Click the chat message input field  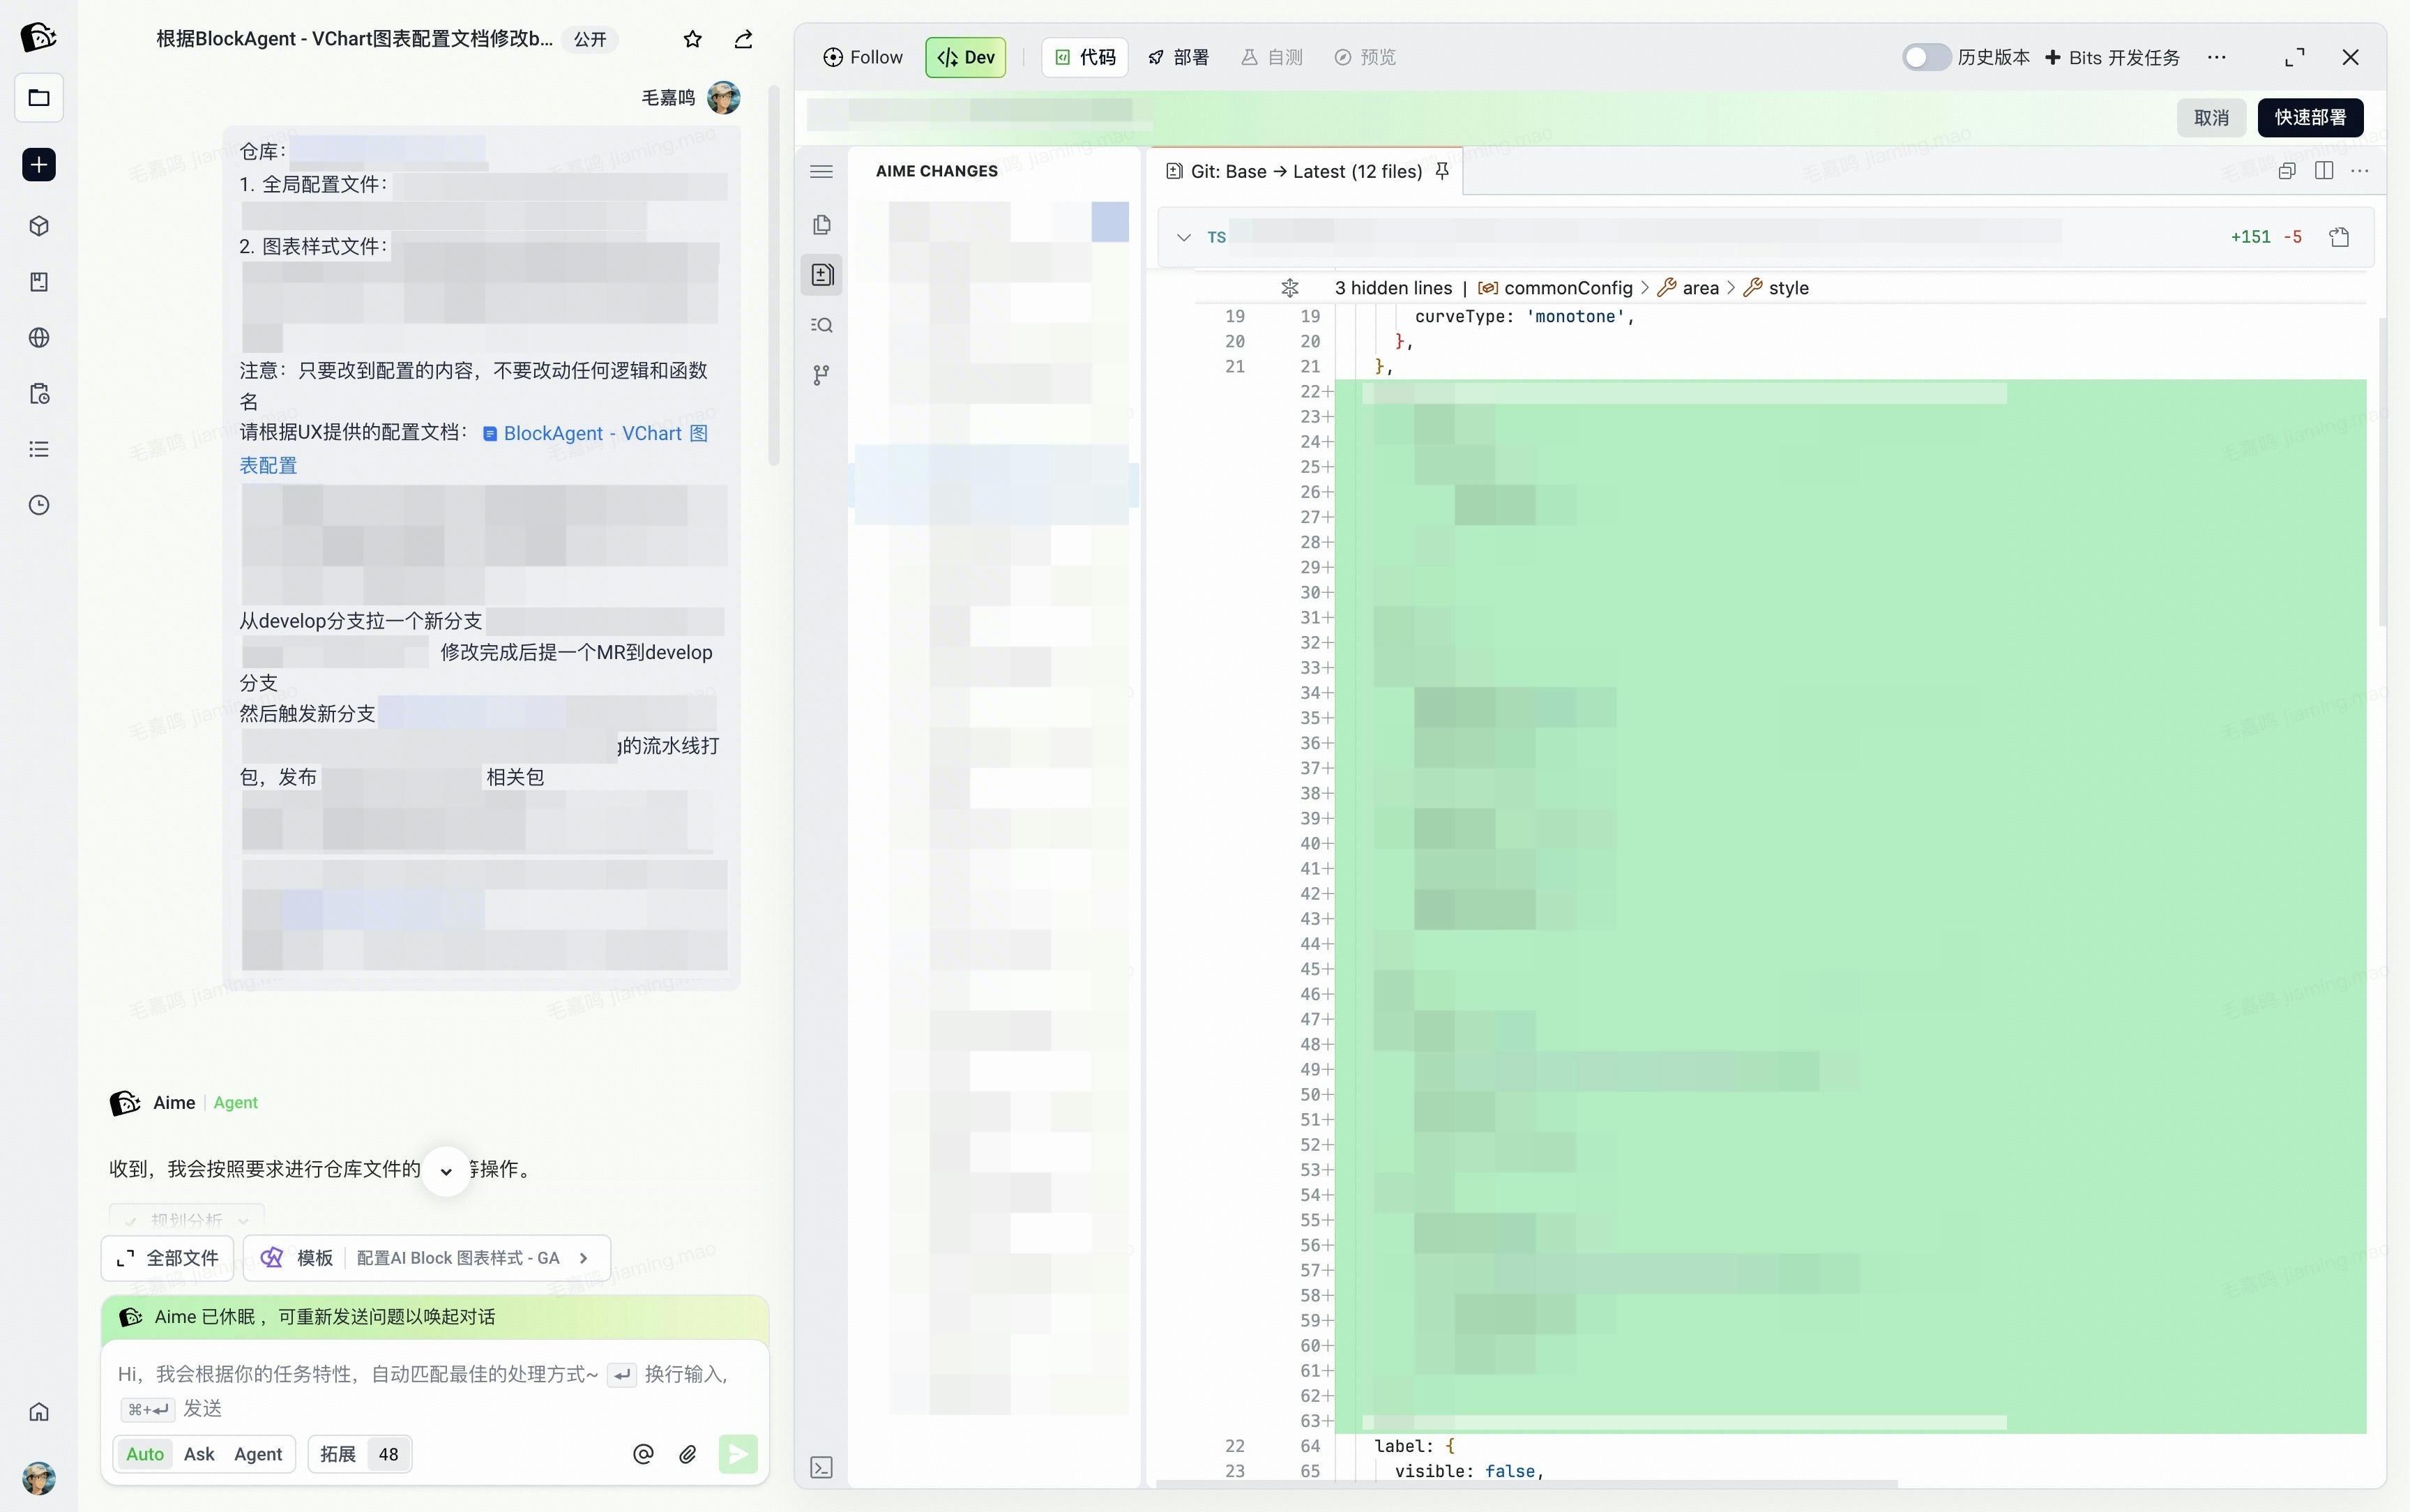pyautogui.click(x=435, y=1390)
